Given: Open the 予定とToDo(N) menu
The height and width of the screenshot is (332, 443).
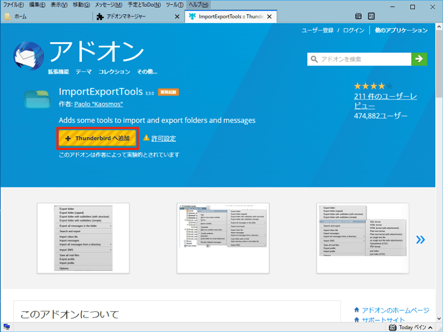Looking at the screenshot, I should pos(144,5).
